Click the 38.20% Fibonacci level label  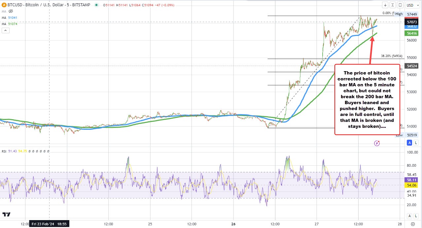pyautogui.click(x=392, y=56)
